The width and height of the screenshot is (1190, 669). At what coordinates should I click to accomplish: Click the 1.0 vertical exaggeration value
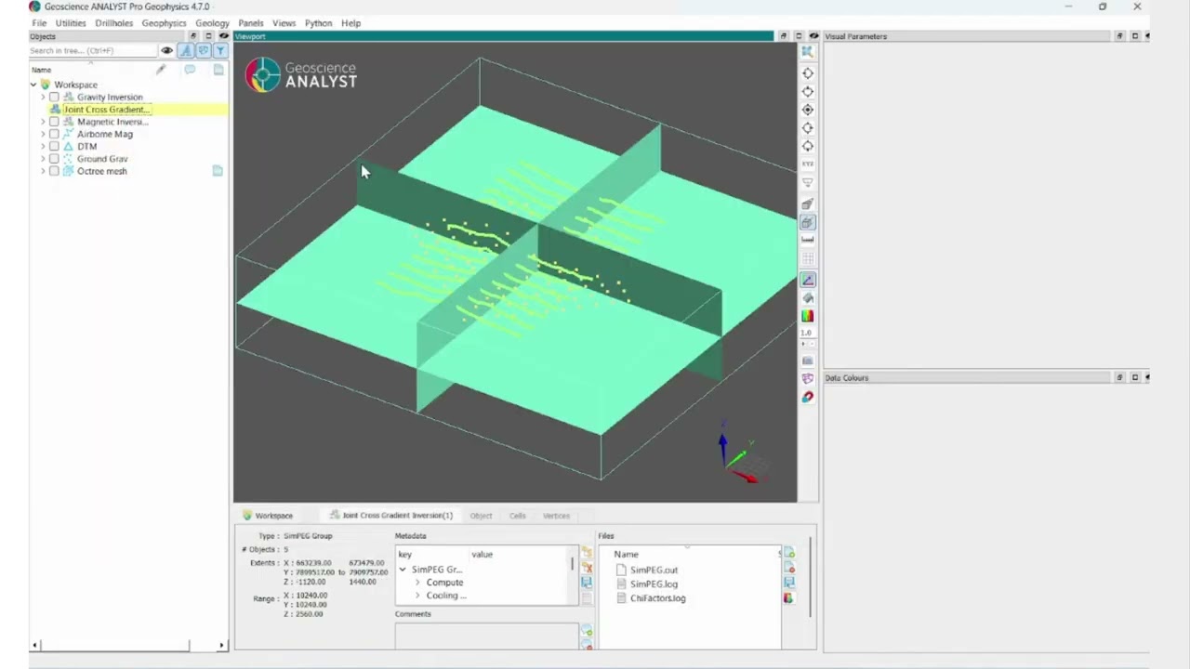coord(806,333)
